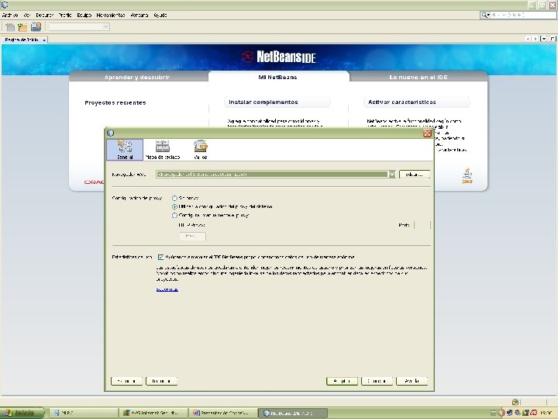Click the New Project toolbar icon
The width and height of the screenshot is (558, 419).
click(22, 26)
